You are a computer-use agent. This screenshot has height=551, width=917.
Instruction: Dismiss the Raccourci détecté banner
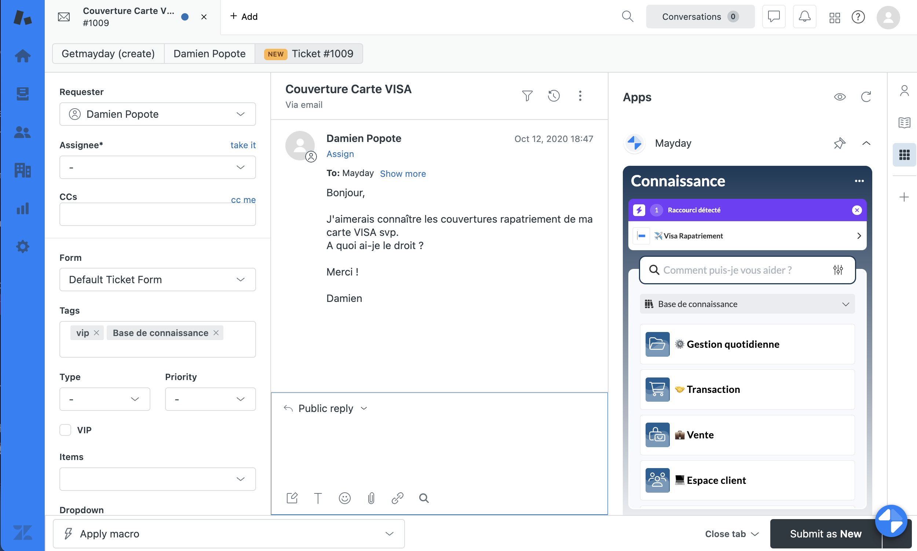[x=856, y=210]
